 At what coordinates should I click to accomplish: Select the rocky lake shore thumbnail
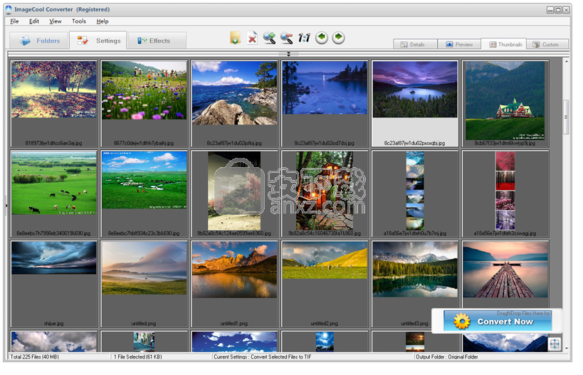(x=235, y=104)
